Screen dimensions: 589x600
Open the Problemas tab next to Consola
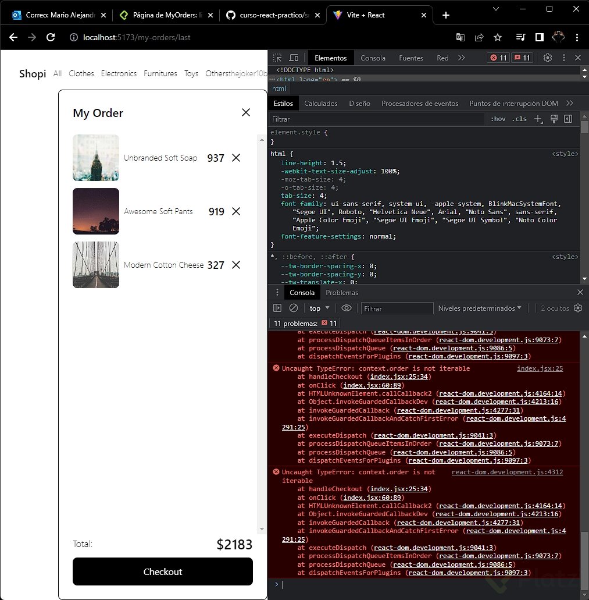click(x=342, y=292)
